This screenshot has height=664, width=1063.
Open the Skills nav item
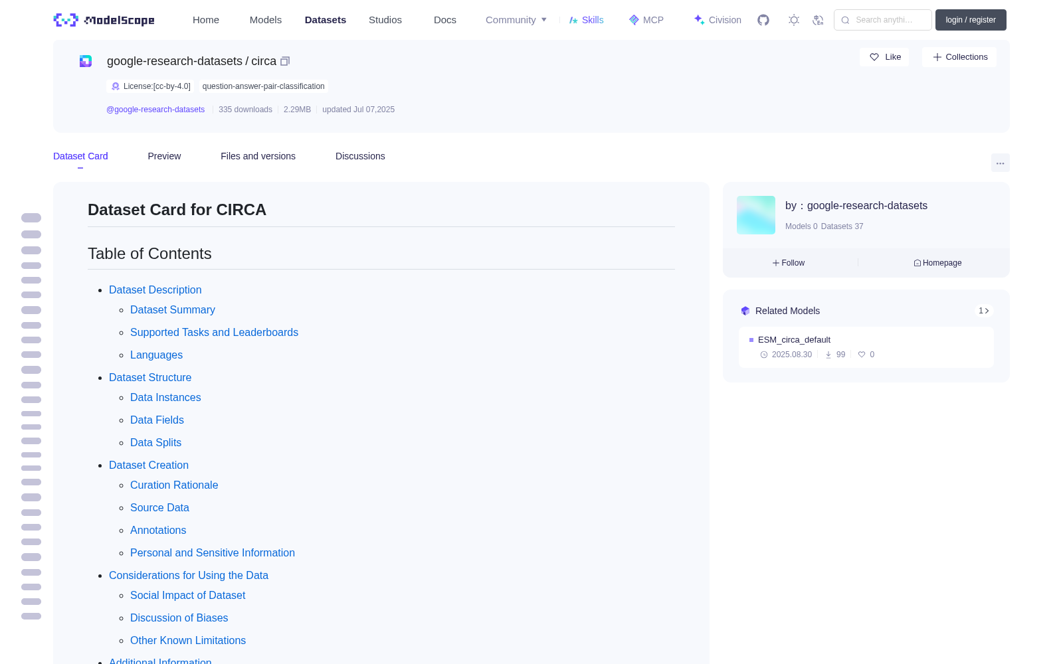(587, 20)
